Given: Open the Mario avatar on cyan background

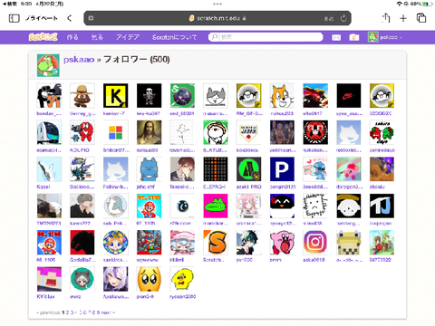Looking at the screenshot, I should (149, 206).
